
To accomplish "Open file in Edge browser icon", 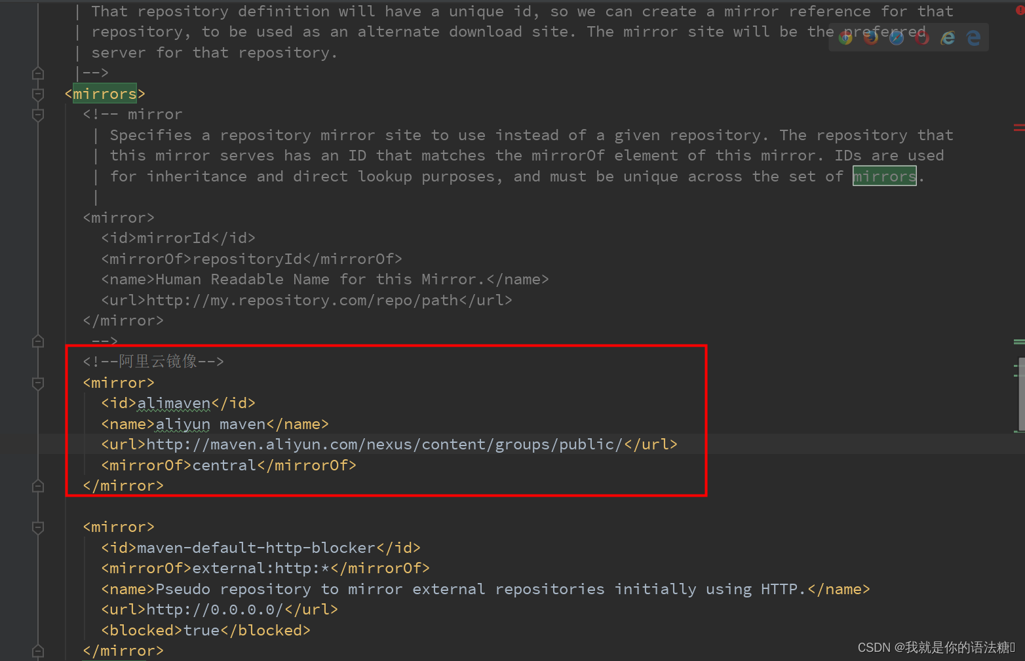I will (973, 38).
